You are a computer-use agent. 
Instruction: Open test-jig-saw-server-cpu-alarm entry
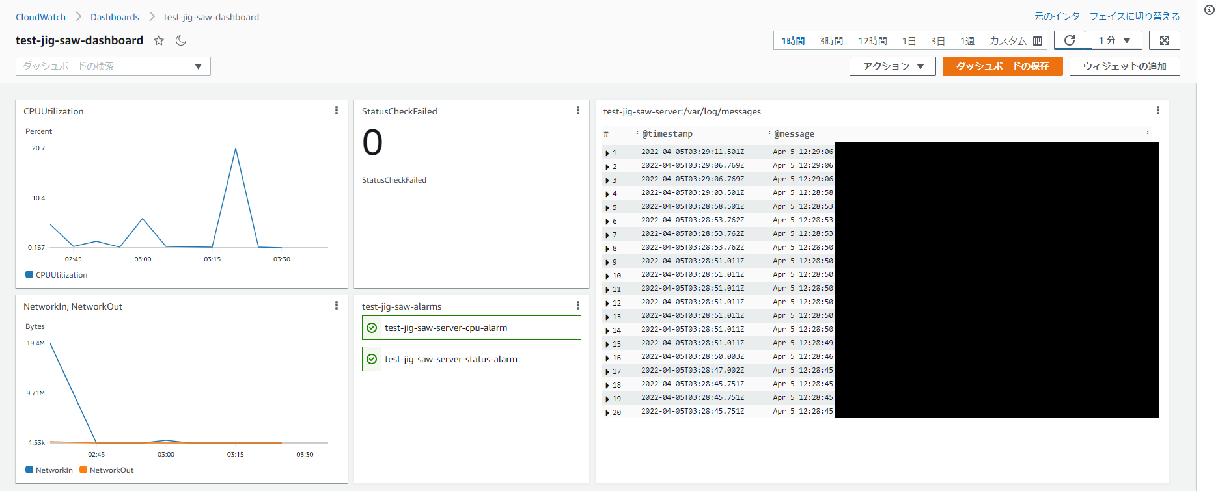[471, 328]
